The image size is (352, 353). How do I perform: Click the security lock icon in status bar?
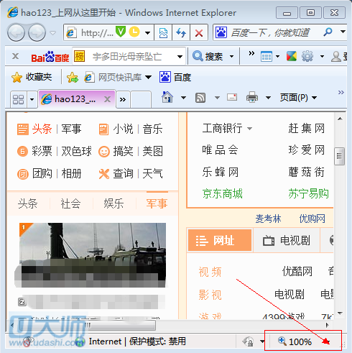point(248,341)
